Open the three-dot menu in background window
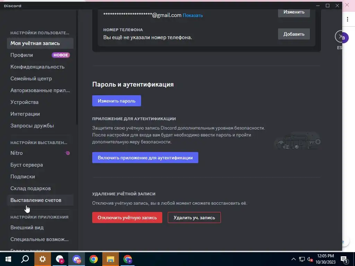 (x=347, y=19)
